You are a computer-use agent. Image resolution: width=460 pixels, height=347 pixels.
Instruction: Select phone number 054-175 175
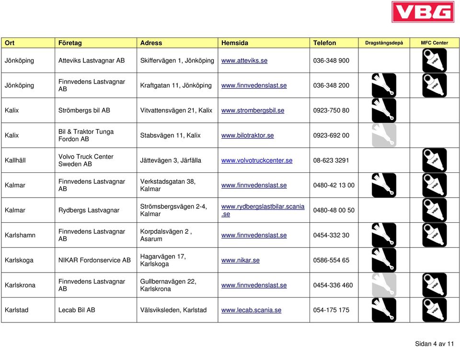331,310
